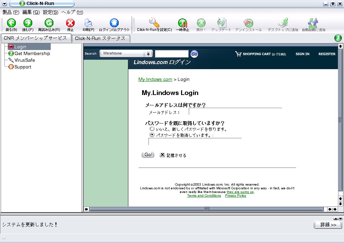Click the title bar menu arrow icon

4,4
